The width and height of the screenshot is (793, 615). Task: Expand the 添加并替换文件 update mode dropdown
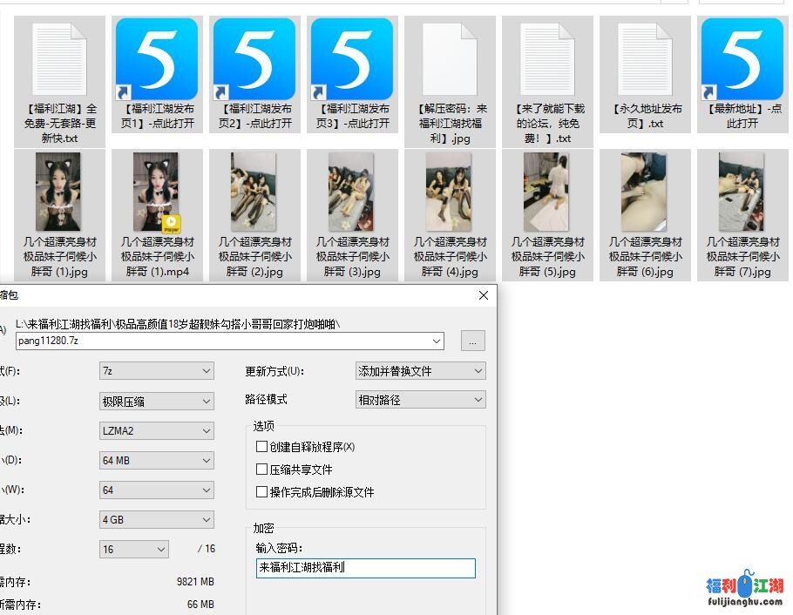(477, 371)
